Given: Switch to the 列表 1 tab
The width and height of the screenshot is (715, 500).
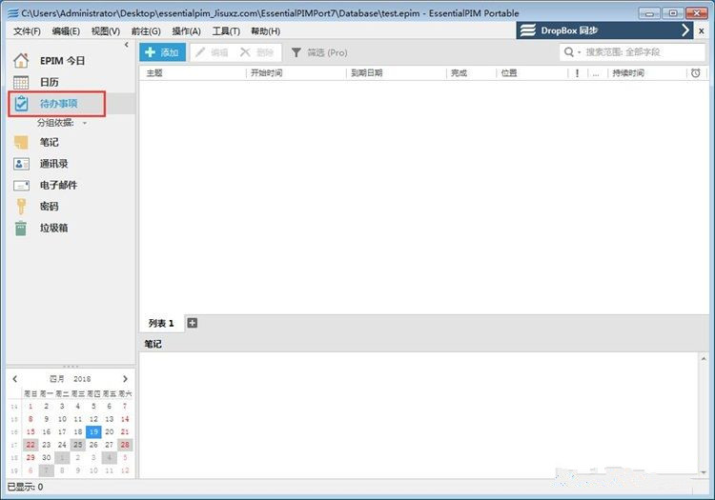Looking at the screenshot, I should click(x=161, y=323).
